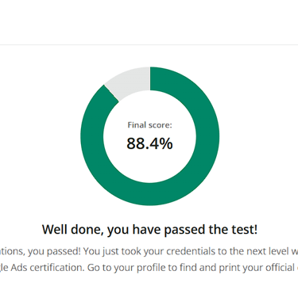Click the 'Well done, you have passed the test!' heading
This screenshot has width=298, height=290.
[149, 230]
